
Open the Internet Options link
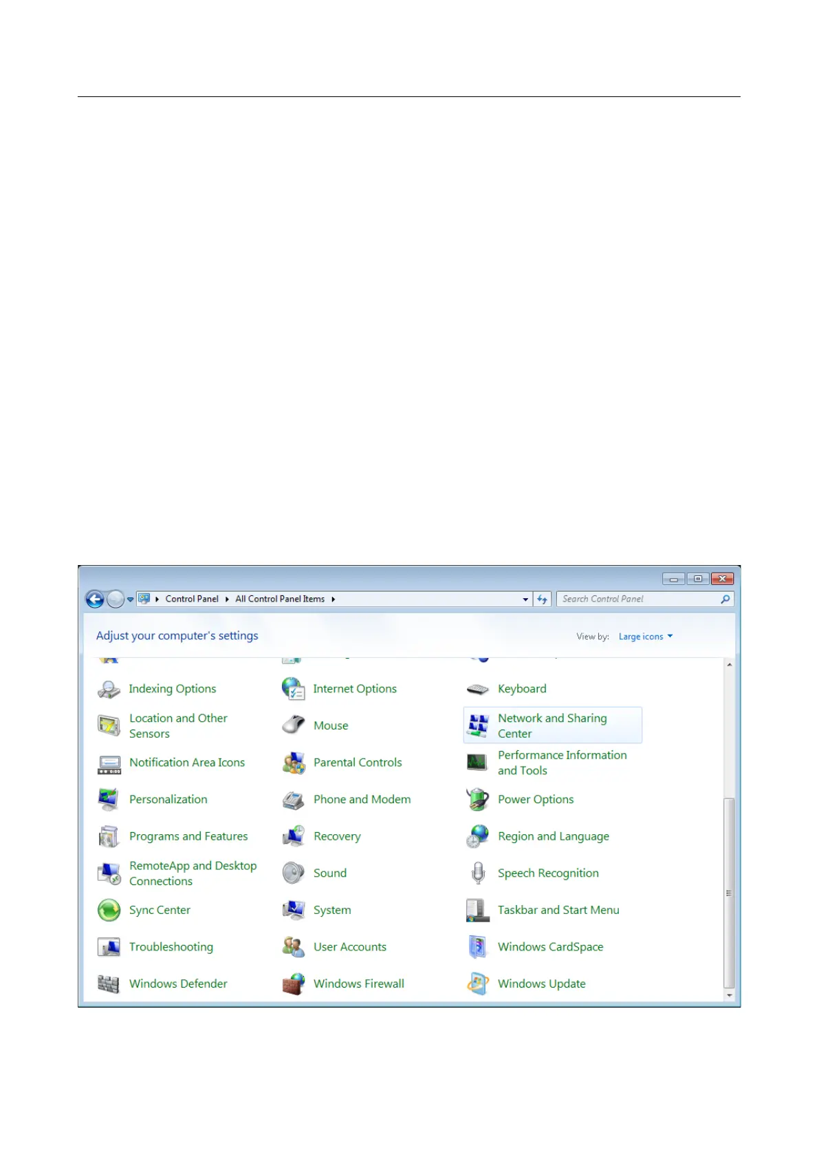coord(355,689)
